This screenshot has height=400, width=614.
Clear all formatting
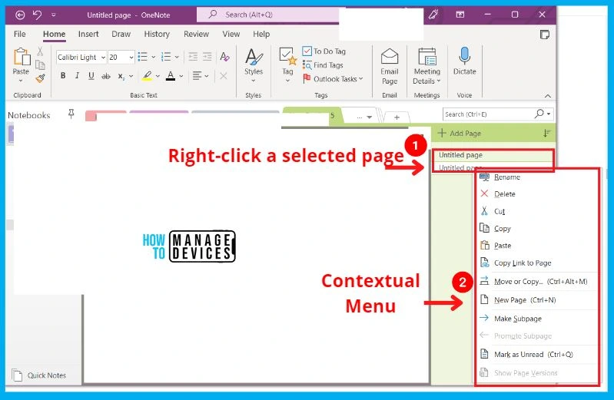(x=224, y=57)
